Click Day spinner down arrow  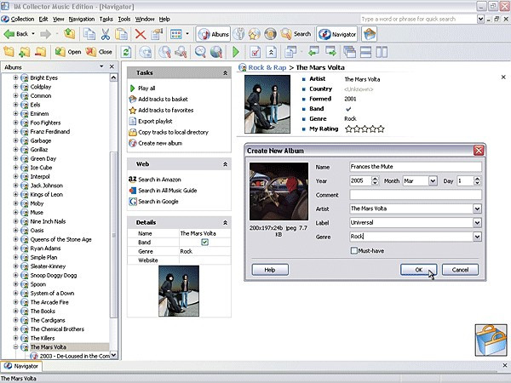click(477, 183)
